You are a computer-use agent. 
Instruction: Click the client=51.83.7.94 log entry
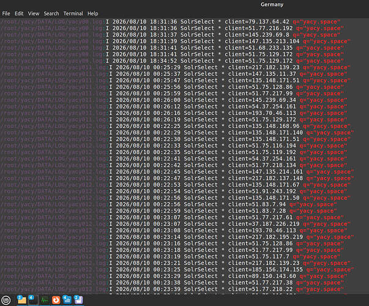click(257, 204)
